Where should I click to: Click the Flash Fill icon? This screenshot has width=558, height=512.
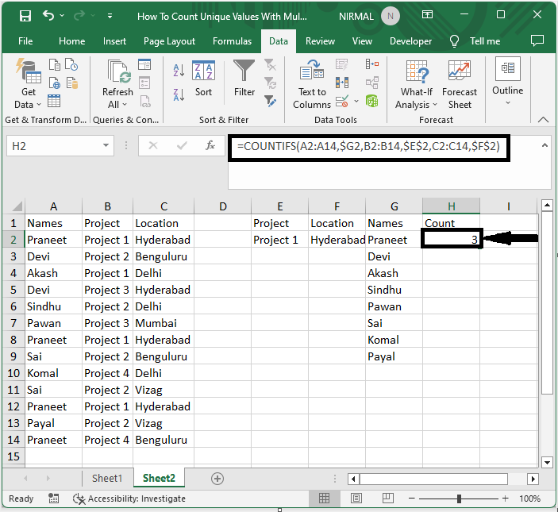pos(341,64)
